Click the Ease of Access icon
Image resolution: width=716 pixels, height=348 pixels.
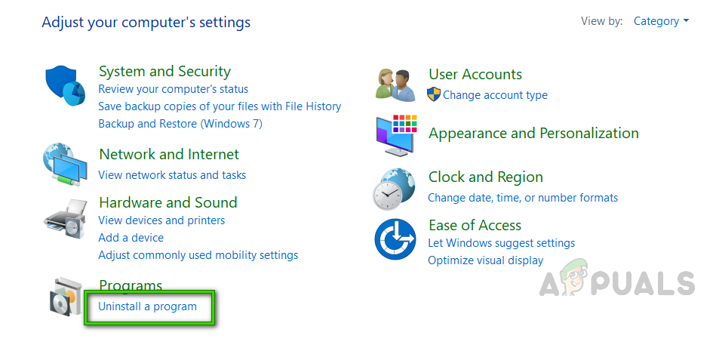tap(395, 238)
